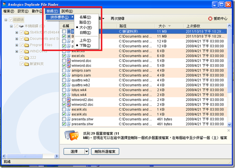Click the file list scroll up arrow
The width and height of the screenshot is (235, 168).
(x=229, y=26)
